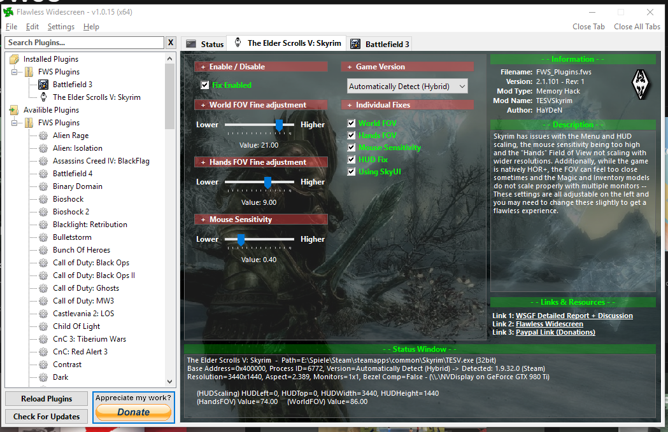Screen dimensions: 668x432
Task: Click the Search Plugins input field
Action: 84,43
